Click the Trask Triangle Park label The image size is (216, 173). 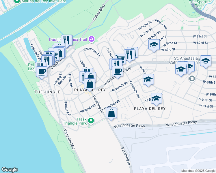tap(75, 121)
